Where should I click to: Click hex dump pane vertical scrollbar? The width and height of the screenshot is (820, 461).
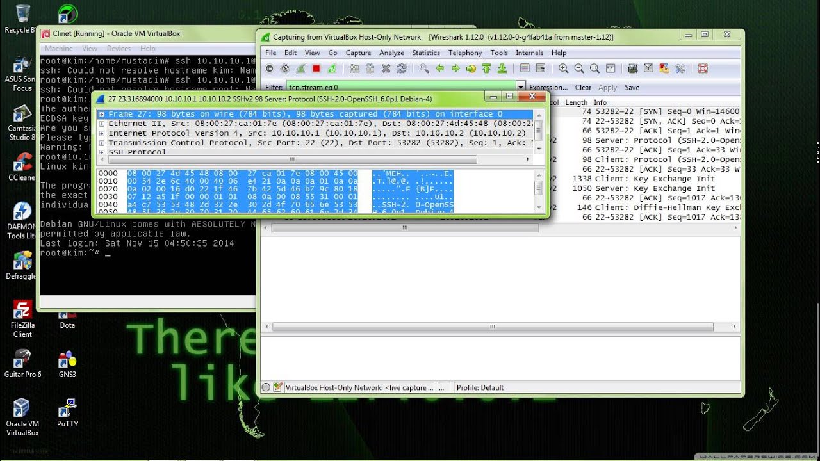539,190
